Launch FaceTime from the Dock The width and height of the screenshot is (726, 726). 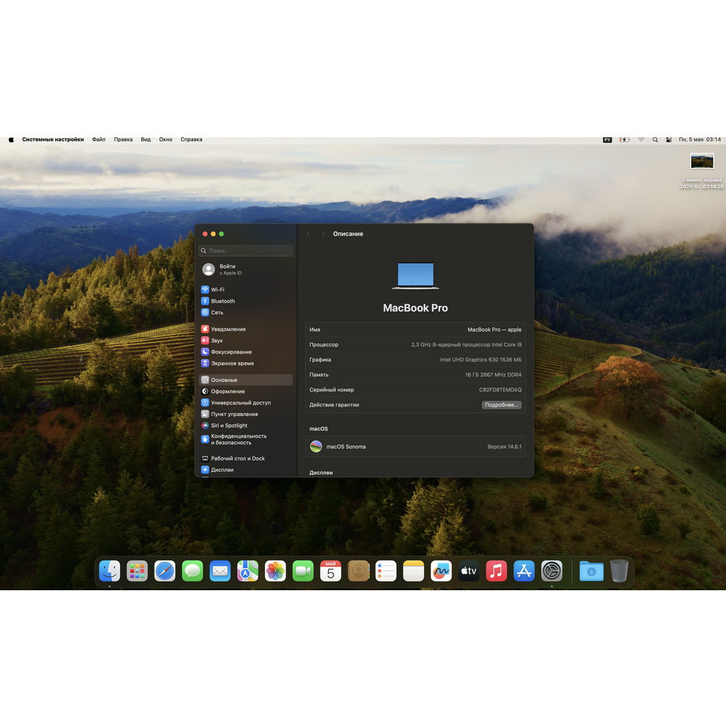click(303, 571)
